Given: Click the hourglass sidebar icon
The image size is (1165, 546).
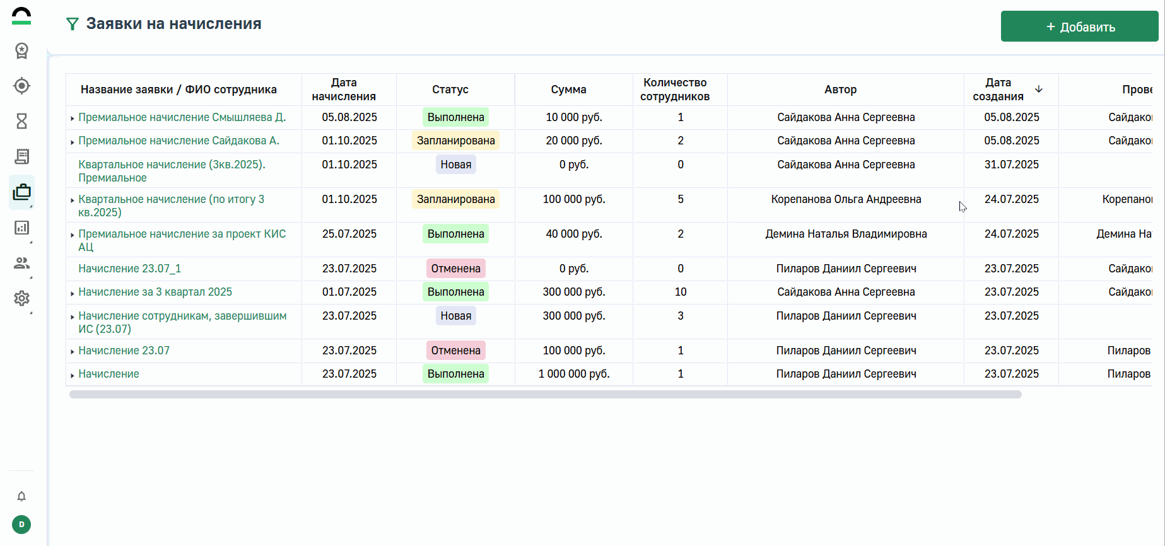Looking at the screenshot, I should click(21, 121).
